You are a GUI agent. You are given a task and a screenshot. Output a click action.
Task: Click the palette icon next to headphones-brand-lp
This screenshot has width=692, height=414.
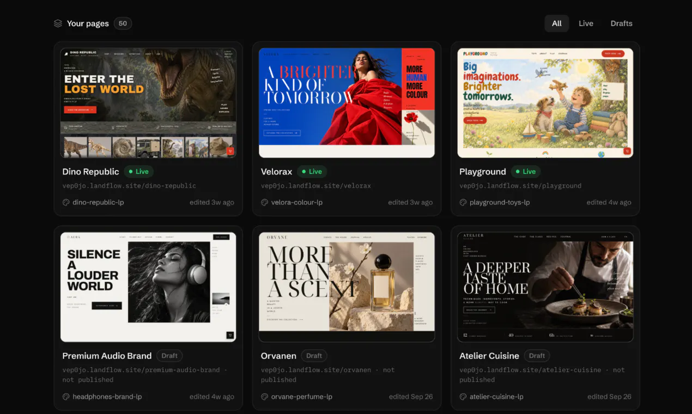66,397
